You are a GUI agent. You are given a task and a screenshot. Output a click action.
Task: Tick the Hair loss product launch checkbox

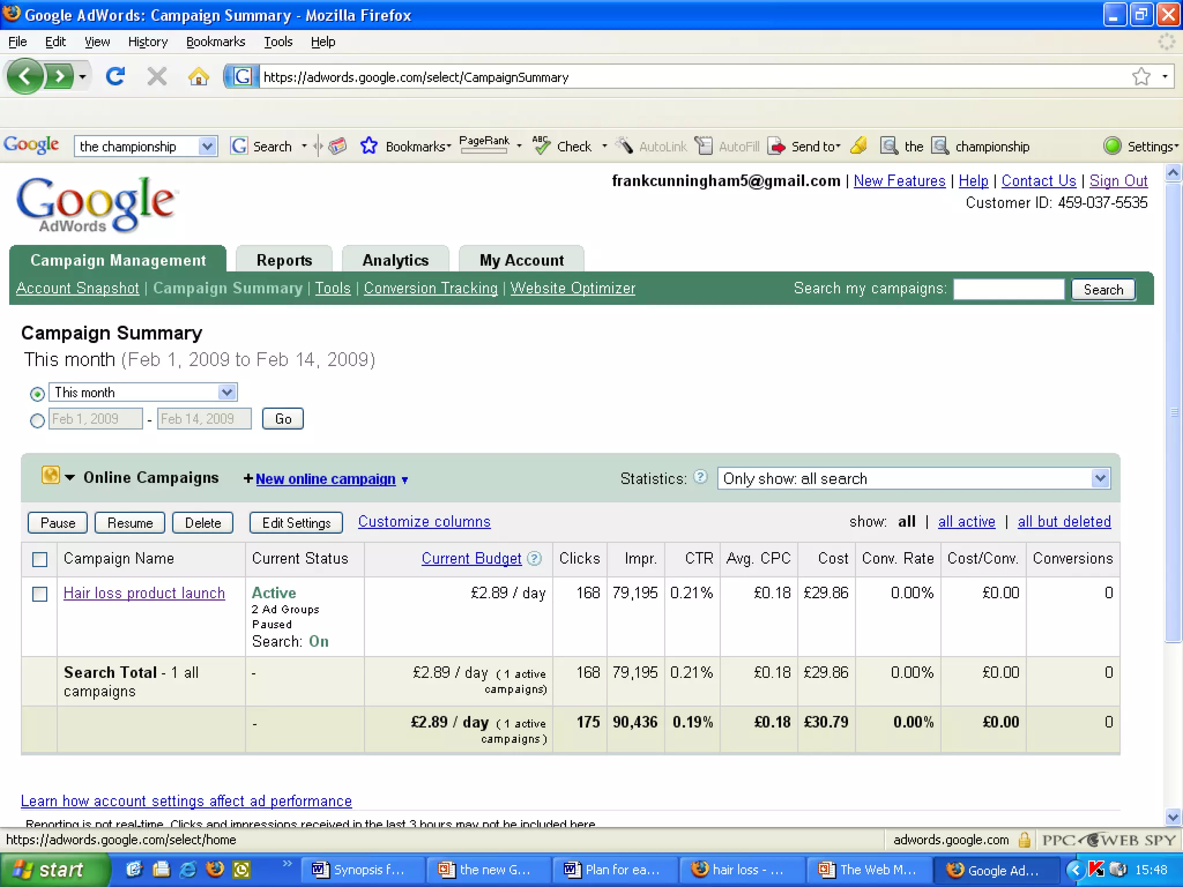[x=40, y=594]
